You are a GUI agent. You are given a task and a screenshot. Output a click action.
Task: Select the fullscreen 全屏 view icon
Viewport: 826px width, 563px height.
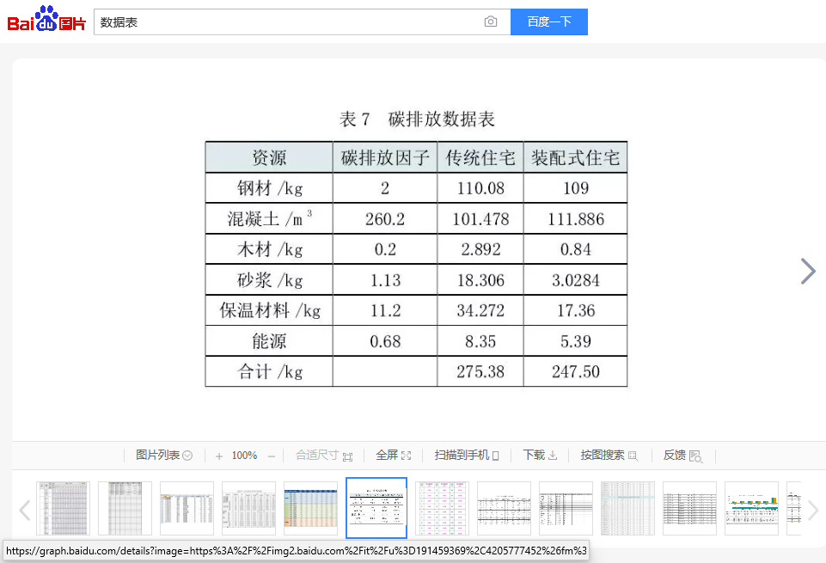click(407, 455)
